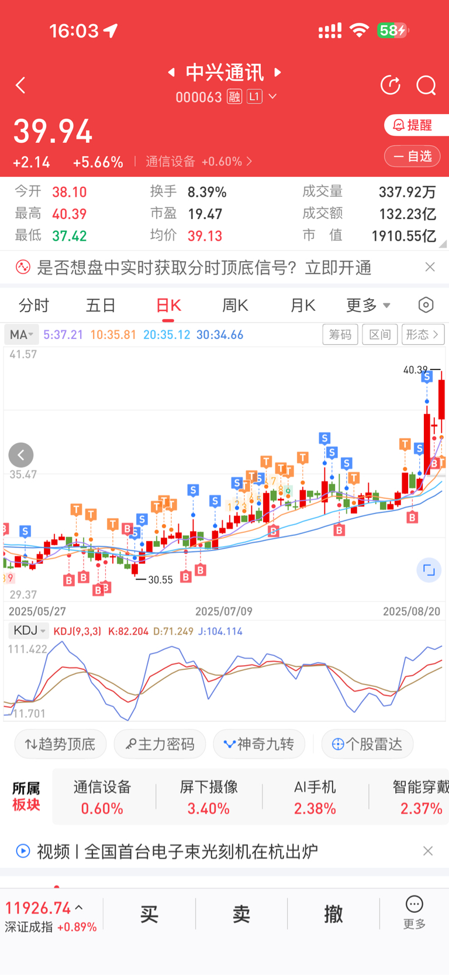Tap the 换手 8.39% value
This screenshot has width=449, height=975.
[207, 192]
